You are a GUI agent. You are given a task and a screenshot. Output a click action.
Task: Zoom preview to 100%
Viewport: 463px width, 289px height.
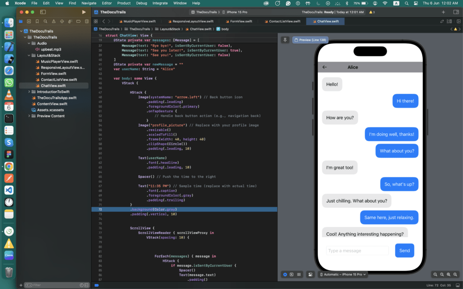coord(442,274)
